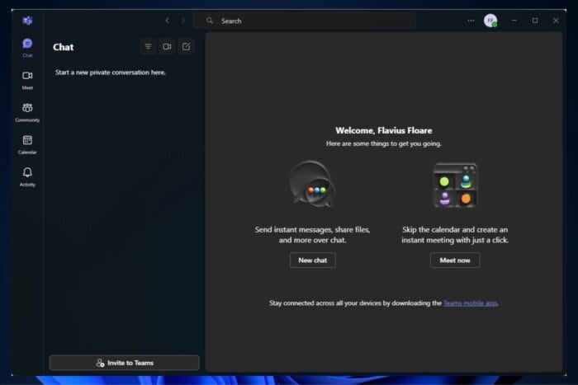Filter chats with the filter icon
Screen dimensions: 578x385
click(x=148, y=46)
